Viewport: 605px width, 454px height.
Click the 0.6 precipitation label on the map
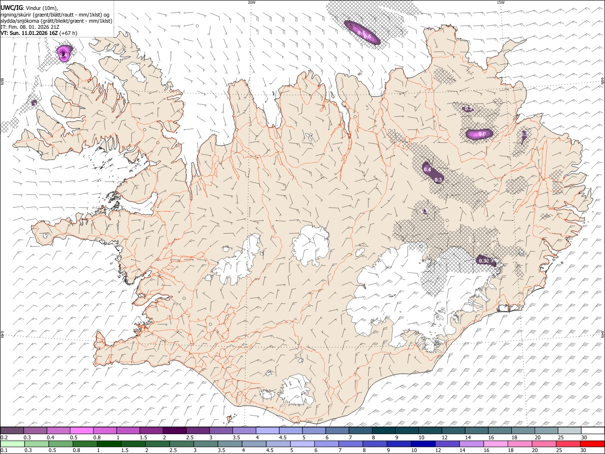pyautogui.click(x=482, y=134)
